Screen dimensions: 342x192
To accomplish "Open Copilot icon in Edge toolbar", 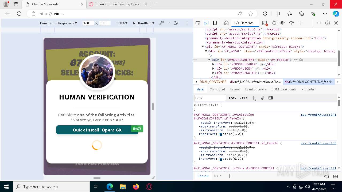I will click(336, 14).
